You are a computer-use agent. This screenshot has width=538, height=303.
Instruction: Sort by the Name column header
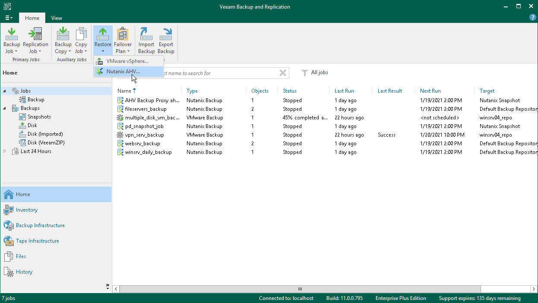(x=124, y=91)
